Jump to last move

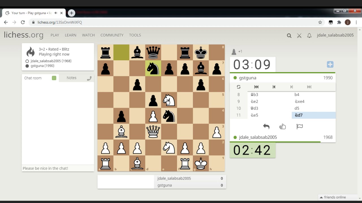pos(309,87)
